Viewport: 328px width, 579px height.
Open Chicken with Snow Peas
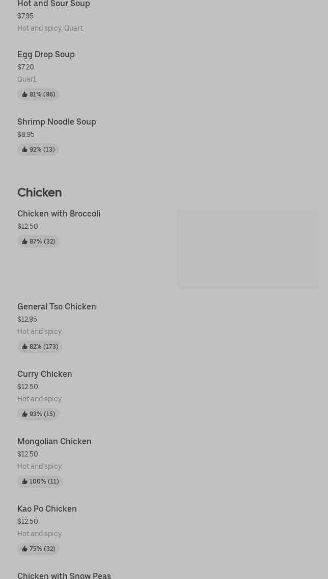tap(64, 575)
